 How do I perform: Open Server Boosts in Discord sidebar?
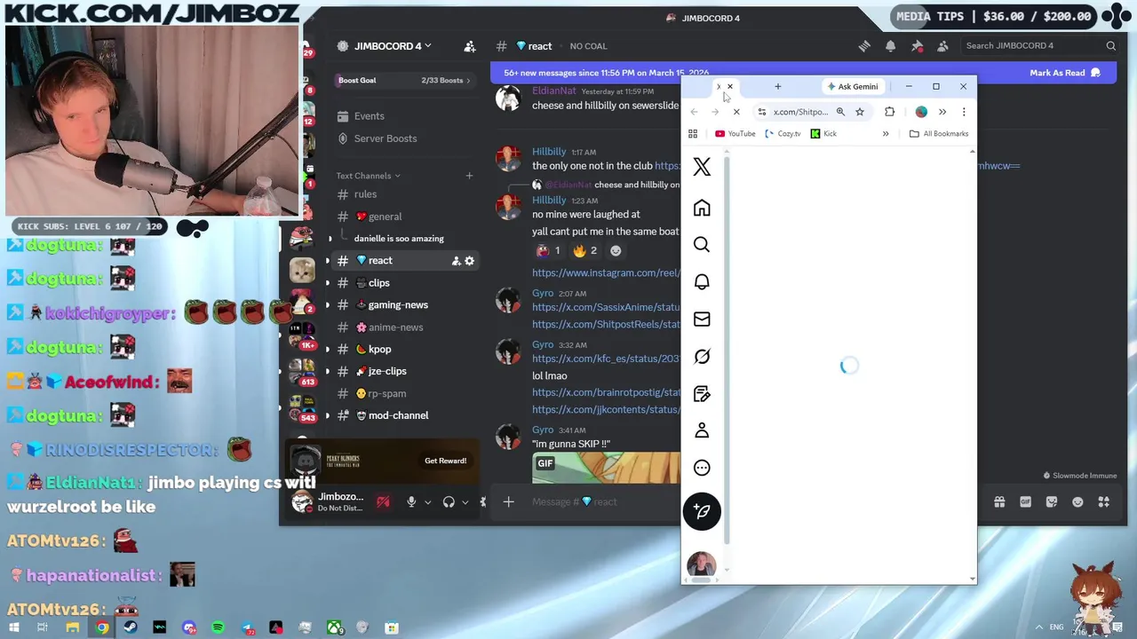377,138
